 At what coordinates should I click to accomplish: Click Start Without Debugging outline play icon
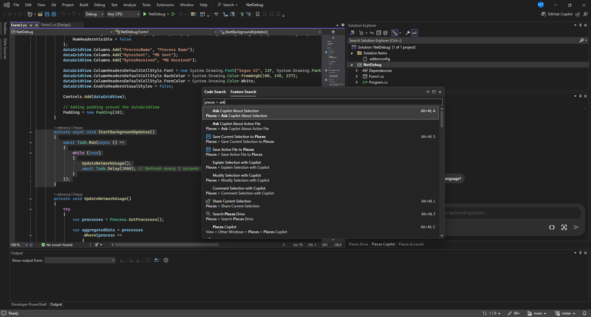(x=173, y=14)
